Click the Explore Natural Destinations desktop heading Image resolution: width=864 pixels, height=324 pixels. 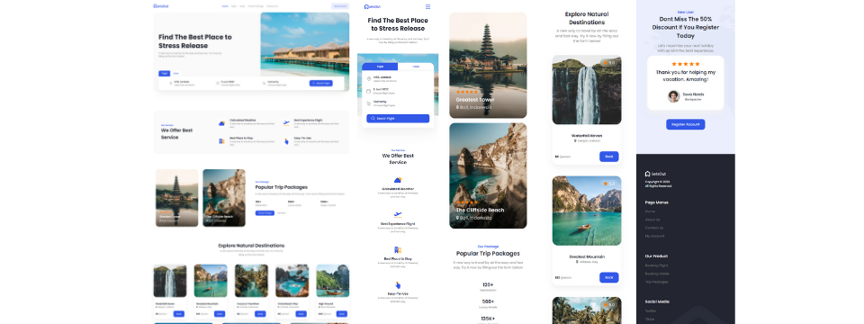point(251,245)
